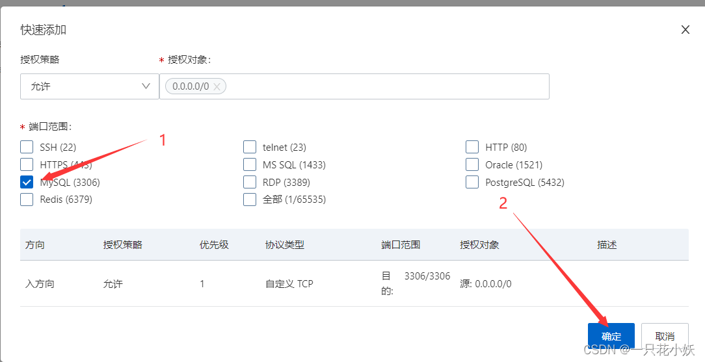705x362 pixels.
Task: Click the 授权对象 column header
Action: click(x=479, y=245)
